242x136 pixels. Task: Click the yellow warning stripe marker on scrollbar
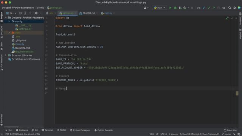pos(237,93)
